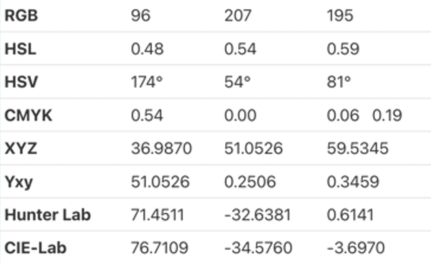Image resolution: width=431 pixels, height=263 pixels.
Task: Select the RGB blue value 195
Action: (340, 15)
